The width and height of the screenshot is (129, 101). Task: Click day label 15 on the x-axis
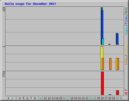[60, 98]
